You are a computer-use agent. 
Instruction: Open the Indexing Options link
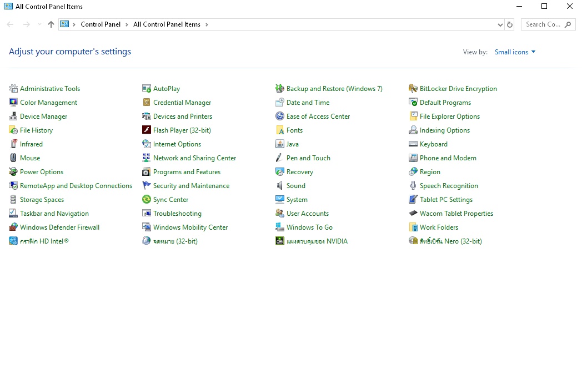point(445,130)
